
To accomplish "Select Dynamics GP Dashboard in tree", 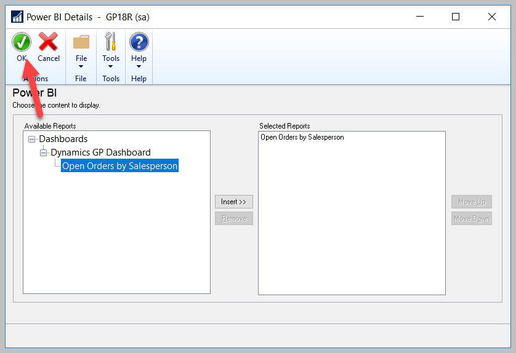I will [100, 153].
